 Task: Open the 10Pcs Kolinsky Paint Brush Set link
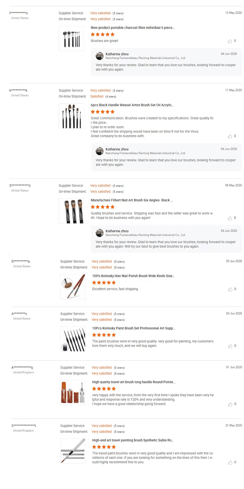click(133, 328)
